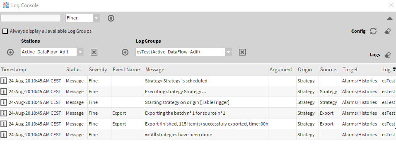Viewport: 396px width, 157px height.
Task: Sort by the Log column header
Action: pyautogui.click(x=386, y=70)
